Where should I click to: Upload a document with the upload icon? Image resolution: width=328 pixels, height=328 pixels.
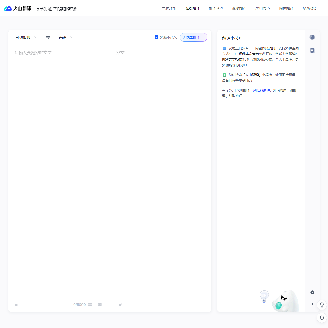pos(90,305)
